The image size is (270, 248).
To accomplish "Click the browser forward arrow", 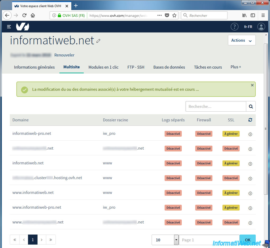I will tap(16, 15).
